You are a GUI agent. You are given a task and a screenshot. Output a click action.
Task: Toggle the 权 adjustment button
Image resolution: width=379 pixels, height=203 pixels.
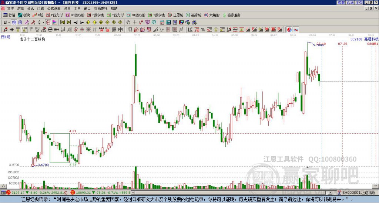48,23
